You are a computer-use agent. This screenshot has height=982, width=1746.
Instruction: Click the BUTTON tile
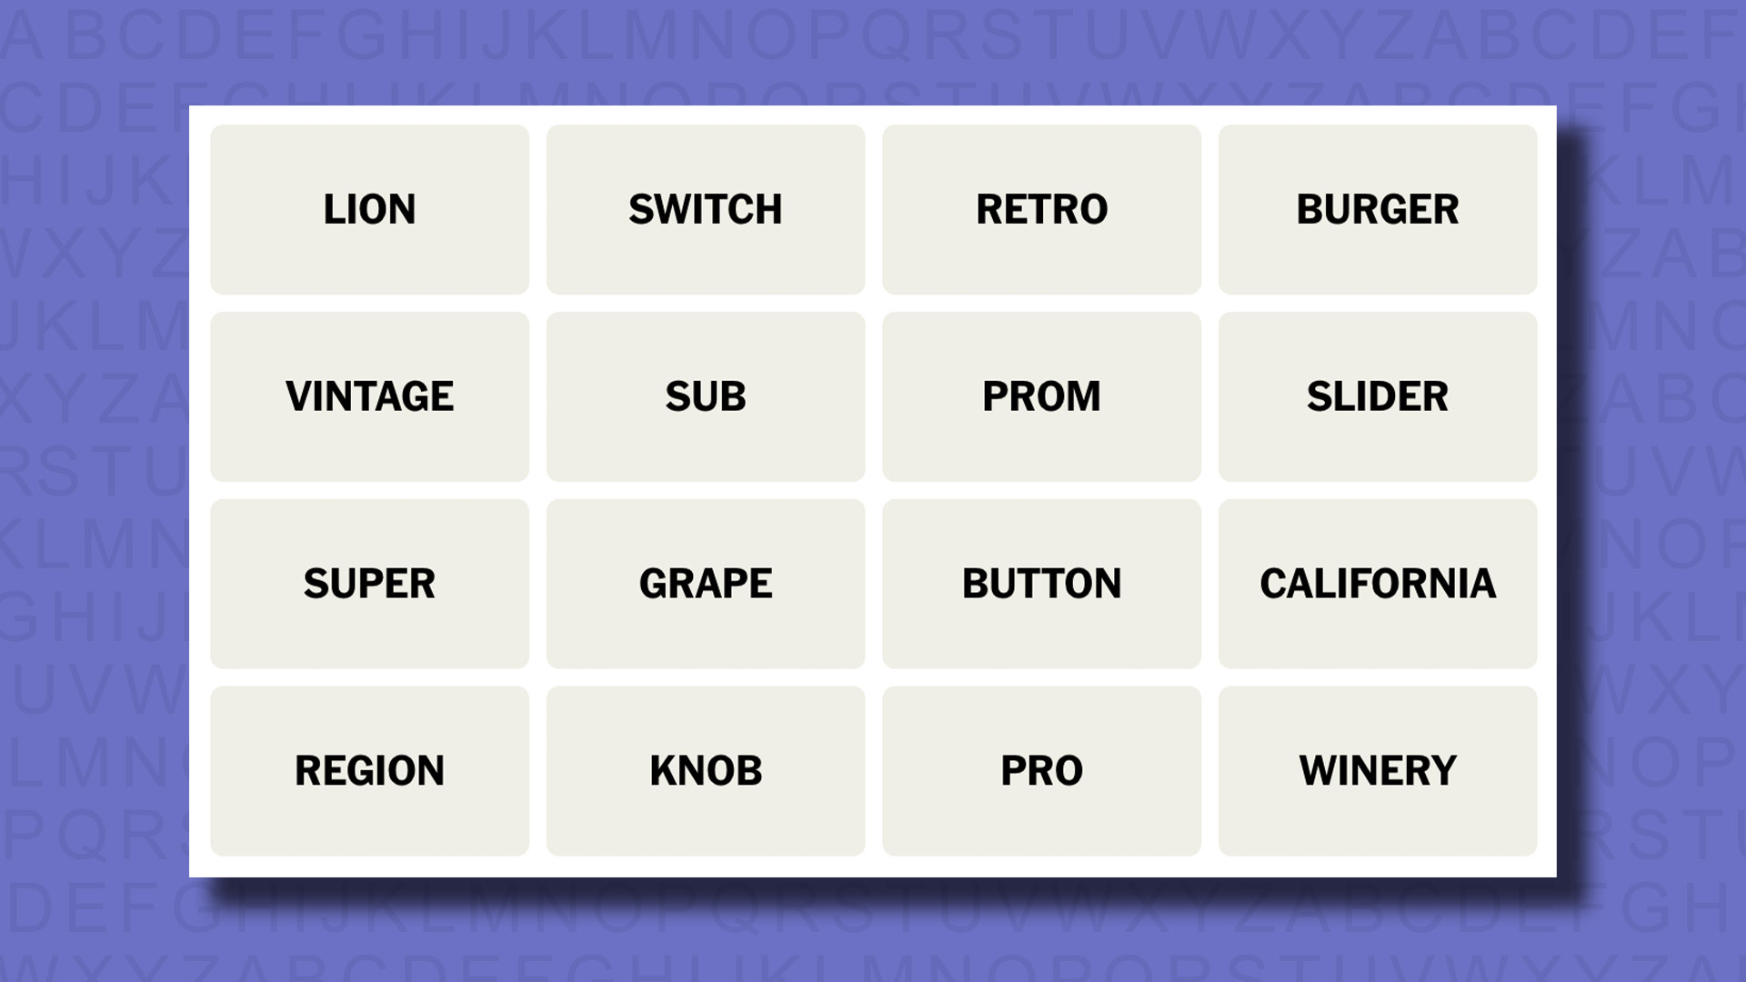pos(1041,583)
